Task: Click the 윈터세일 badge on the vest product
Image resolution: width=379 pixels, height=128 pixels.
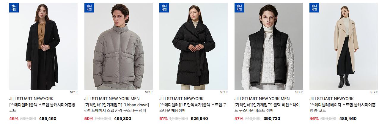Action: click(239, 8)
